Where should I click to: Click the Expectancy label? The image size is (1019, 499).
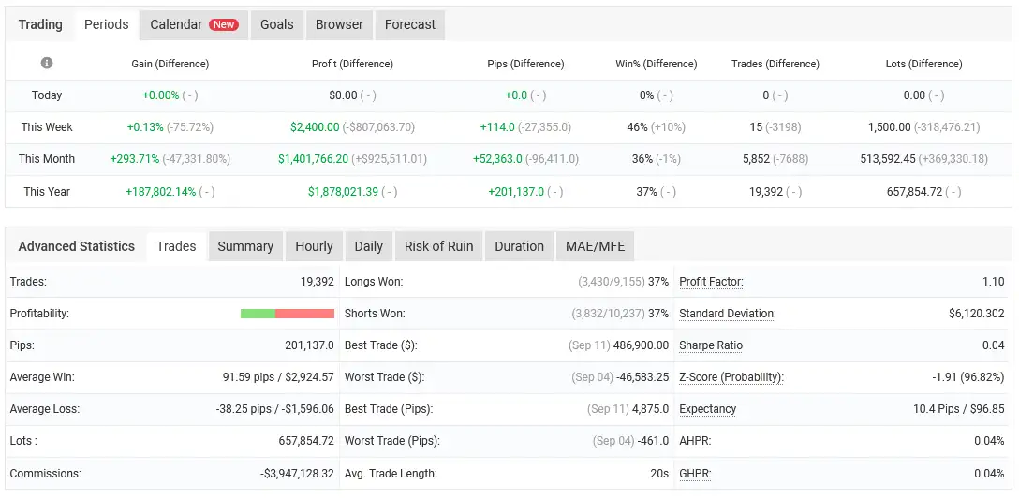click(708, 409)
